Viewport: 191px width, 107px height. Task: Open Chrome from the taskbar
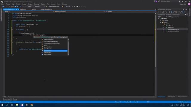pyautogui.click(x=32, y=105)
